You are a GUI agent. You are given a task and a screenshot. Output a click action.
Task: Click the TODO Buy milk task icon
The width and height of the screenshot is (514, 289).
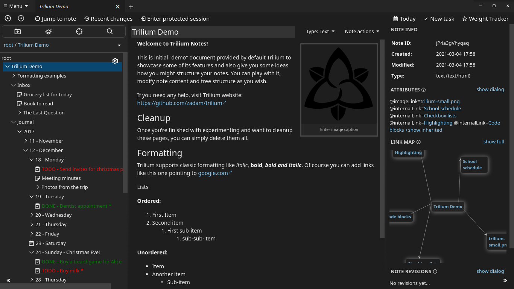point(37,271)
